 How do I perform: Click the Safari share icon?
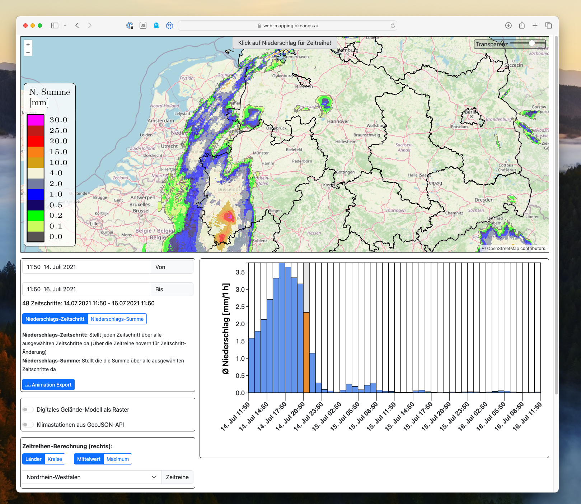pyautogui.click(x=521, y=25)
